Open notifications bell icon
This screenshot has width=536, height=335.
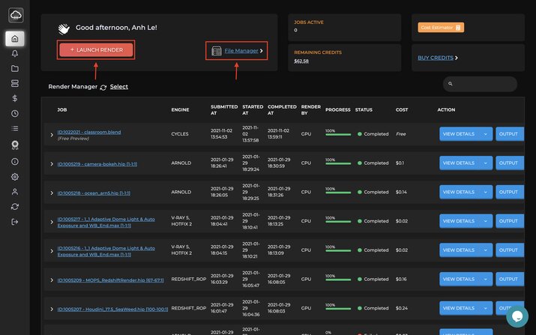pos(15,54)
